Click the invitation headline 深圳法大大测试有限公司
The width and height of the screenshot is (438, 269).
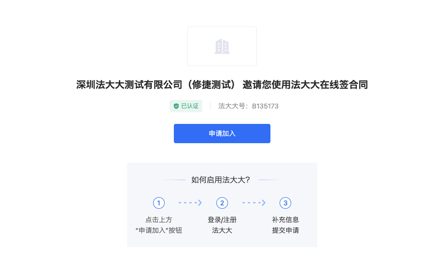129,85
